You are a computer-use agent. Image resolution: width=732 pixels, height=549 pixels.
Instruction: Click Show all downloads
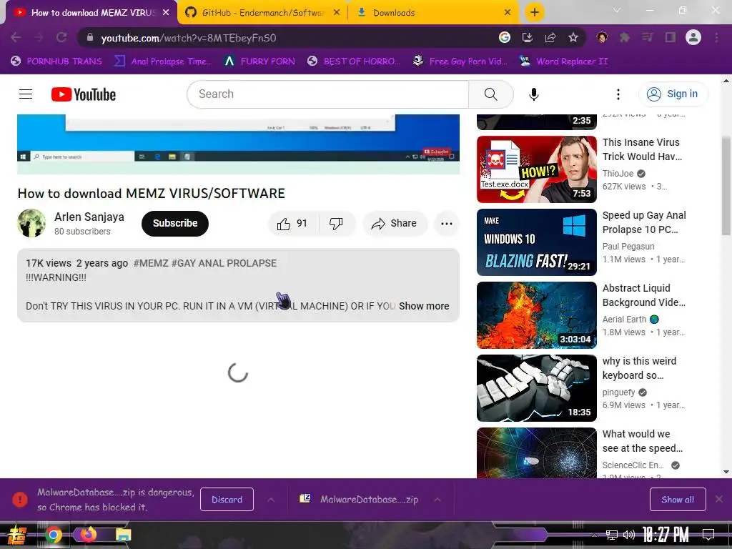pyautogui.click(x=678, y=500)
